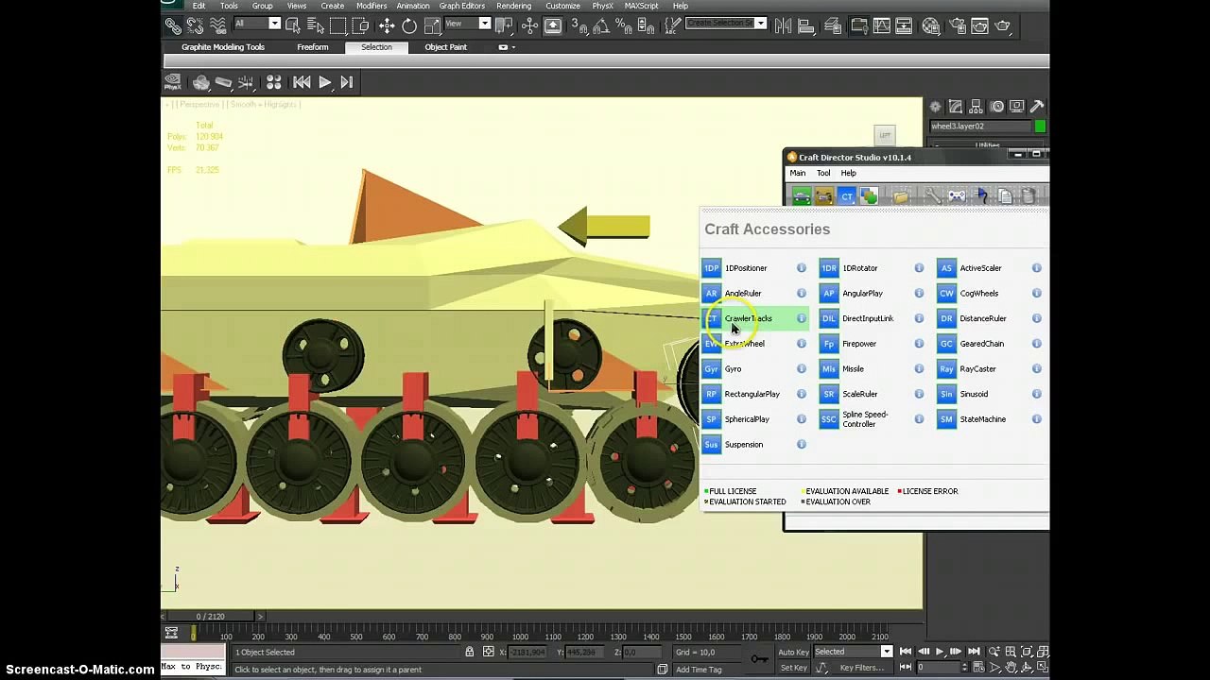The image size is (1210, 680).
Task: Switch to the Object Paint tab
Action: [446, 47]
